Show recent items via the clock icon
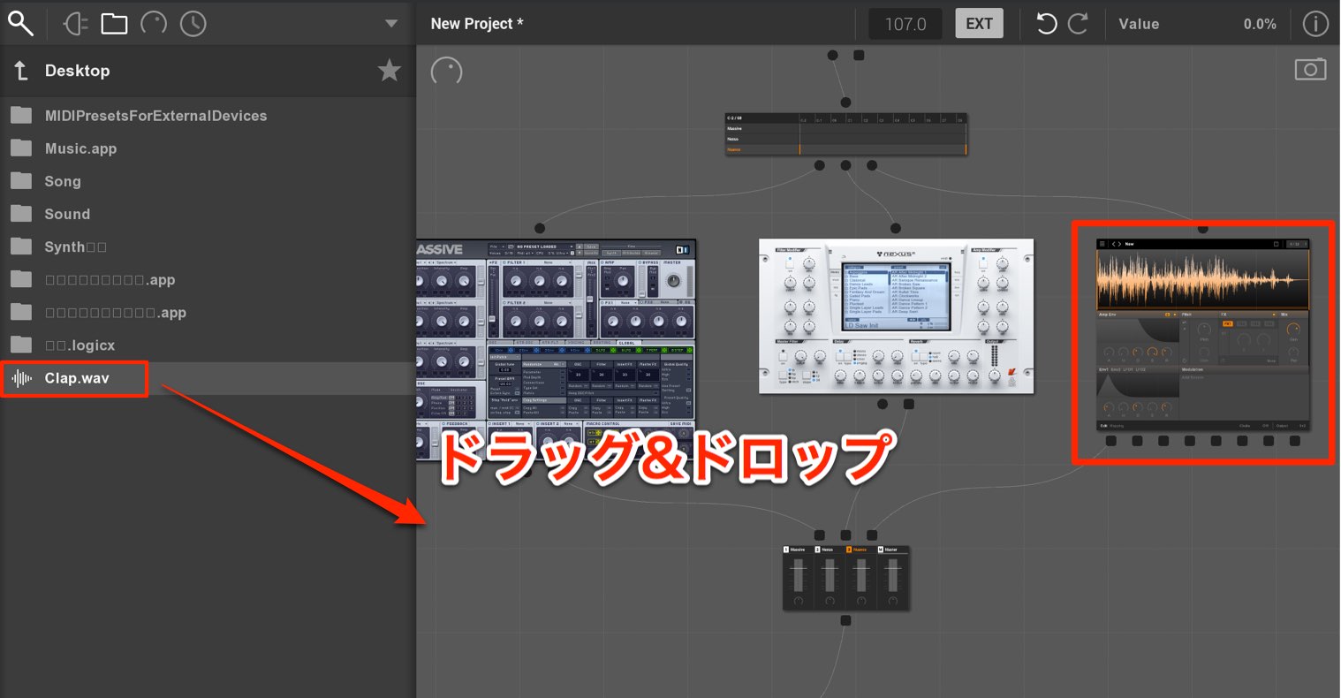Image resolution: width=1341 pixels, height=698 pixels. tap(193, 24)
